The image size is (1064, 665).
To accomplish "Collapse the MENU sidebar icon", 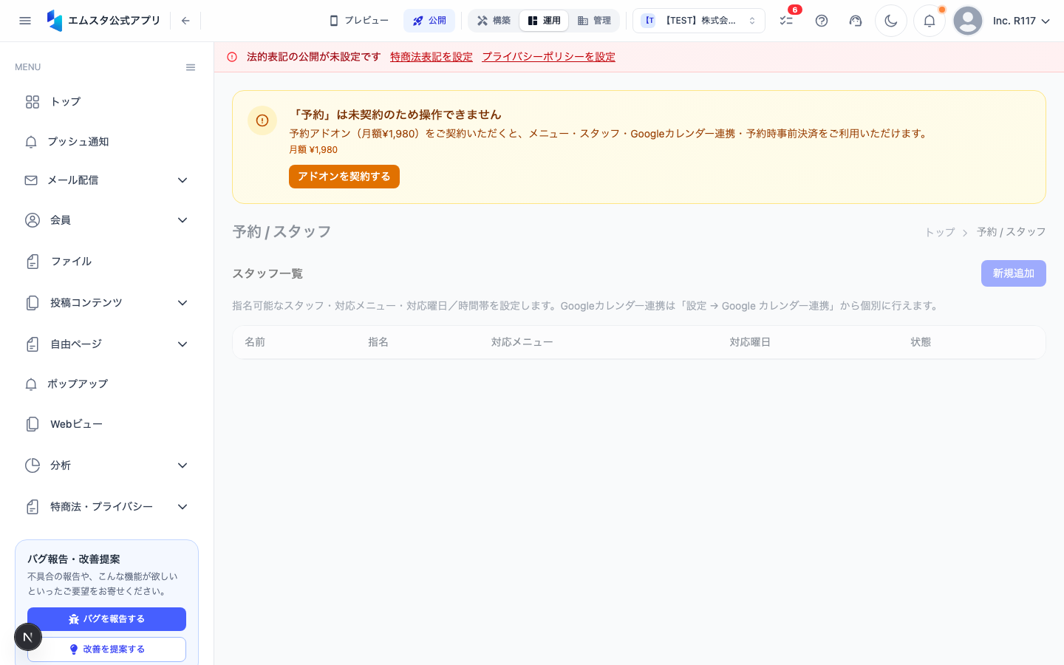I will tap(191, 67).
